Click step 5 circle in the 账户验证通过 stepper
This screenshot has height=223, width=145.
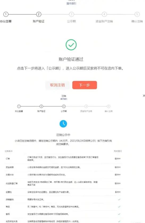click(137, 14)
